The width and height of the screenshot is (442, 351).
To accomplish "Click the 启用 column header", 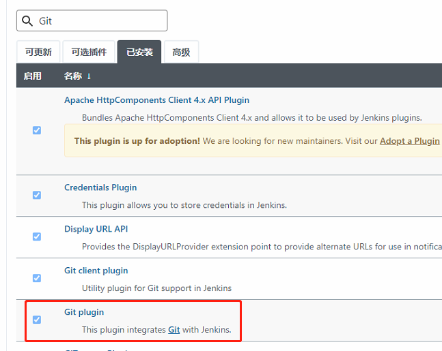I will [x=32, y=76].
